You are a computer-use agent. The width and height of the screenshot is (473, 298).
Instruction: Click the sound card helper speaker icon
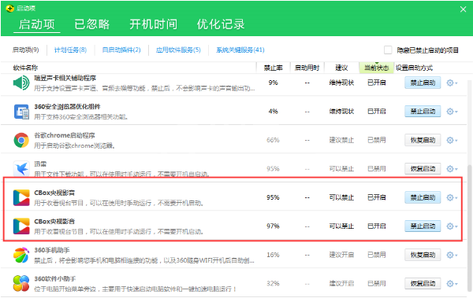click(21, 83)
